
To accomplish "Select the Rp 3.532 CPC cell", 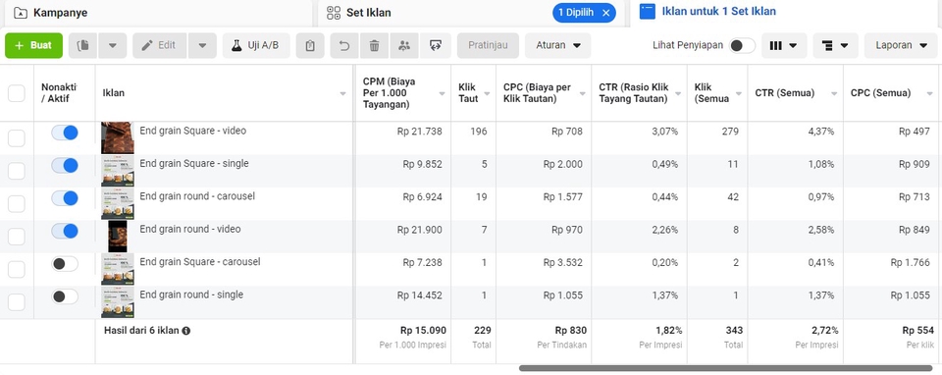I will pos(563,262).
